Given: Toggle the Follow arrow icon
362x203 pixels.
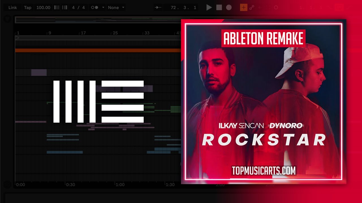Looking at the screenshot, I should point(158,8).
